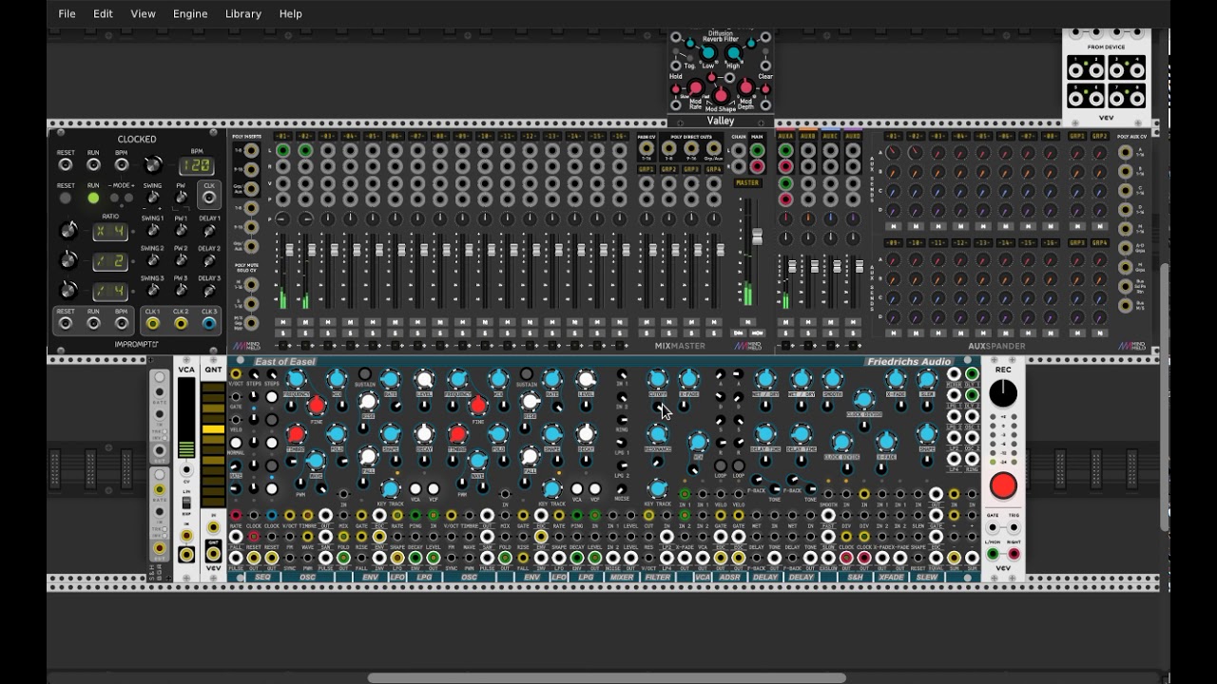Open the Engine menu
This screenshot has height=684, width=1217.
coord(190,13)
